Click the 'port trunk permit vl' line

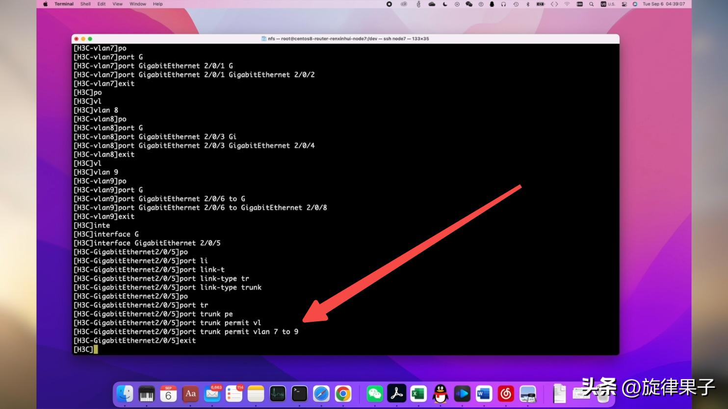[167, 323]
